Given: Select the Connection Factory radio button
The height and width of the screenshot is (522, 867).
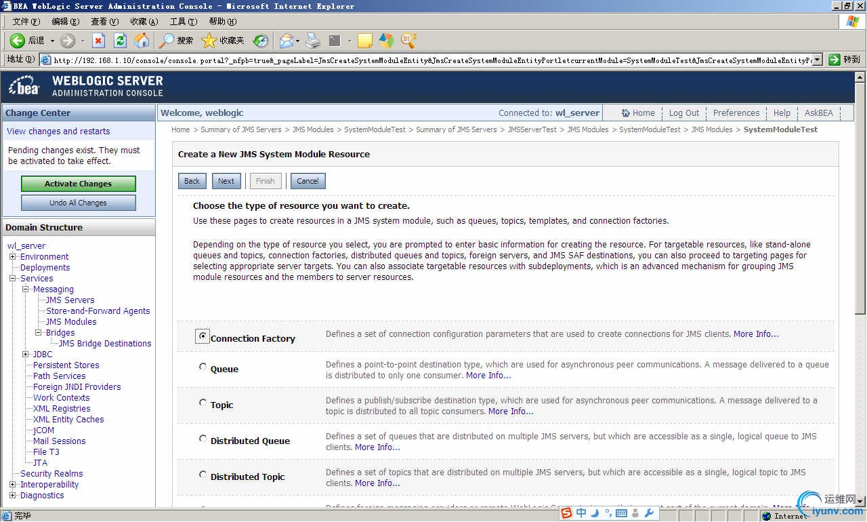Looking at the screenshot, I should click(x=203, y=336).
